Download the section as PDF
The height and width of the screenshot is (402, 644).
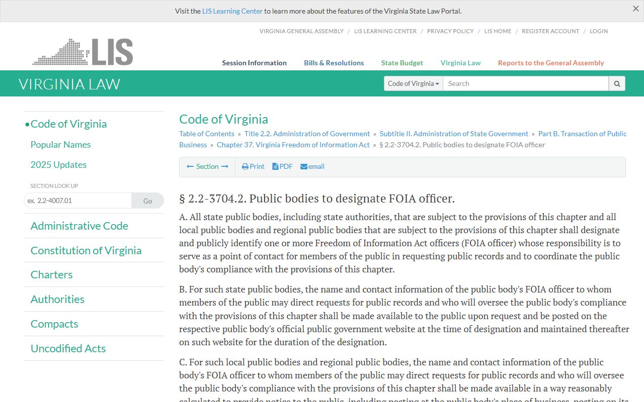[x=282, y=166]
